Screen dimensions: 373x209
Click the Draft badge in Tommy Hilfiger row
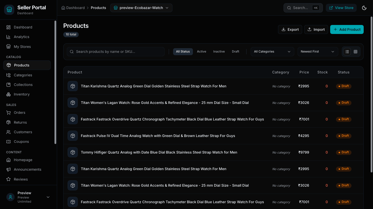pos(344,152)
